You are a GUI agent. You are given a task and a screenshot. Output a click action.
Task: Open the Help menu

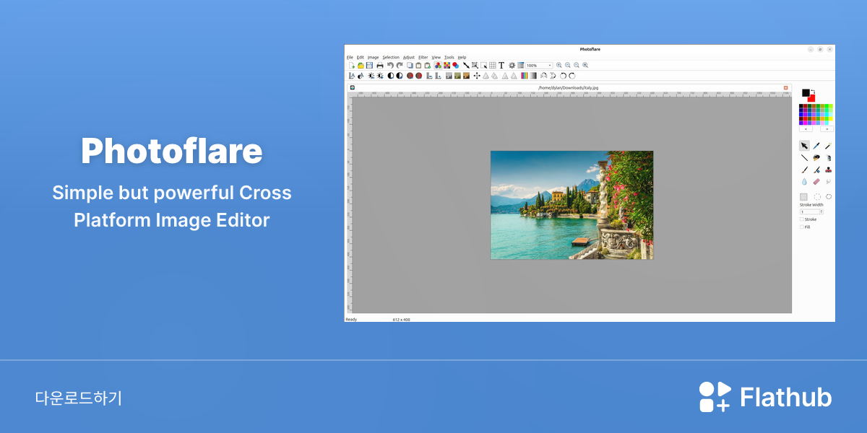[462, 57]
